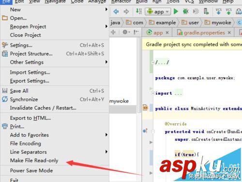Click the class gutter icon beside MainActivity
Viewport: 242px width, 182px height.
coord(145,107)
